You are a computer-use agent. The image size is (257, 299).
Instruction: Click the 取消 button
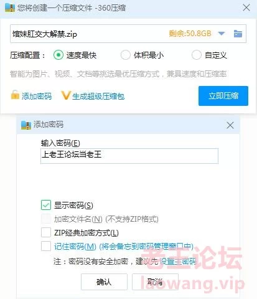coord(155,282)
